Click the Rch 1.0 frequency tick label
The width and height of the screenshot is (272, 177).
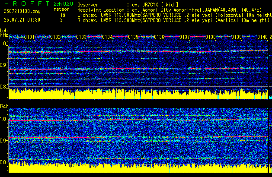pyautogui.click(x=3, y=119)
